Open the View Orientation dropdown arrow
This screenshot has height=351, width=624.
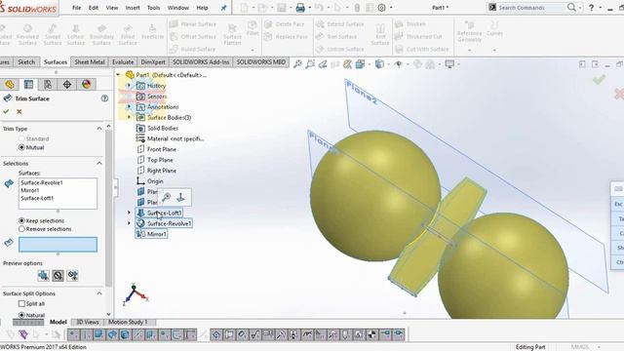point(370,64)
